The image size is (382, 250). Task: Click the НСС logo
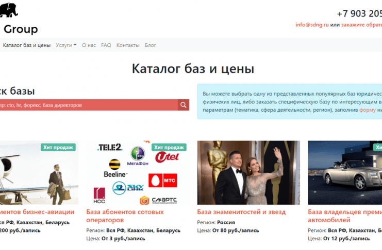pos(99,195)
